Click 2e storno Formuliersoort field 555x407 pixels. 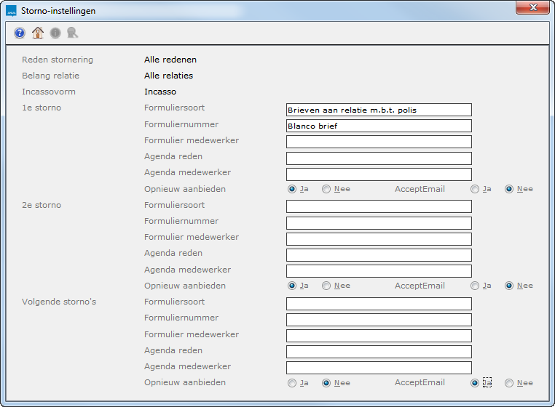(379, 206)
